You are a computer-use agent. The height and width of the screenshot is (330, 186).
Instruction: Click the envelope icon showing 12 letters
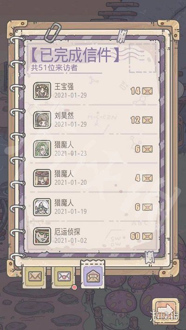[147, 120]
